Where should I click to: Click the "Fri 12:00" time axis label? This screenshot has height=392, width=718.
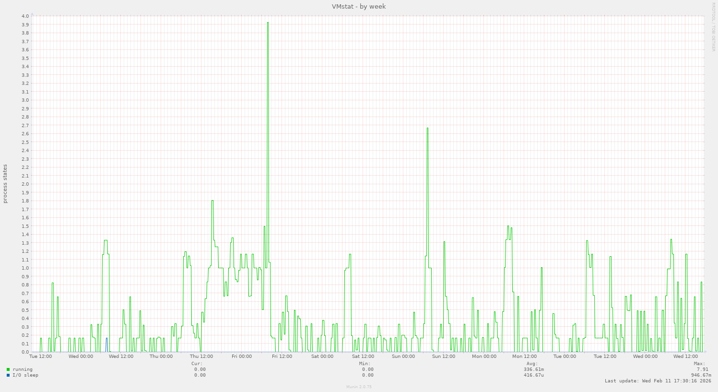click(x=282, y=356)
